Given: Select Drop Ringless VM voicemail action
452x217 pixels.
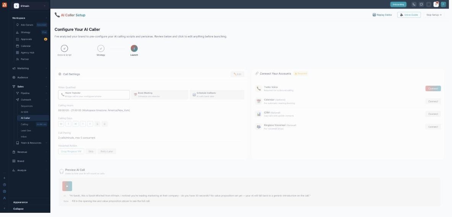Looking at the screenshot, I should point(71,151).
